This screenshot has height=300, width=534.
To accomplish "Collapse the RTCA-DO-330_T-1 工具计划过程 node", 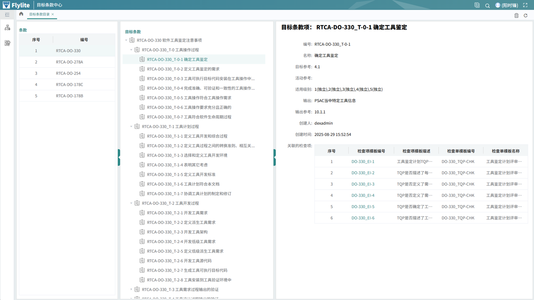I will [131, 127].
